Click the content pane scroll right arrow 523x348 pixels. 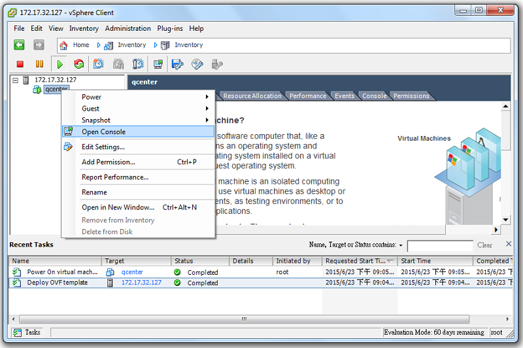click(x=496, y=230)
